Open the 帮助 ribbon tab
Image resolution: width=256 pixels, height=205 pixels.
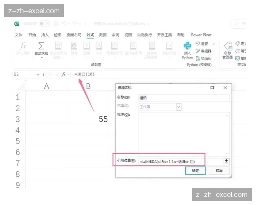pyautogui.click(x=181, y=35)
